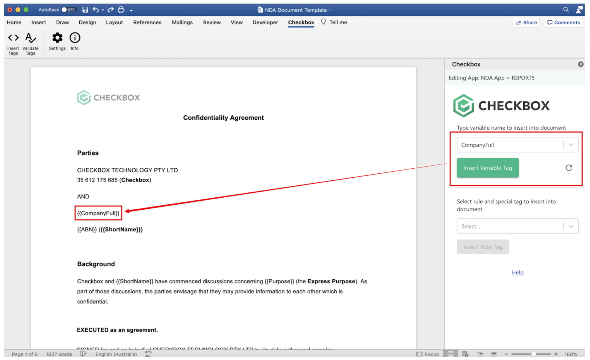Open the Home ribbon tab

click(14, 22)
